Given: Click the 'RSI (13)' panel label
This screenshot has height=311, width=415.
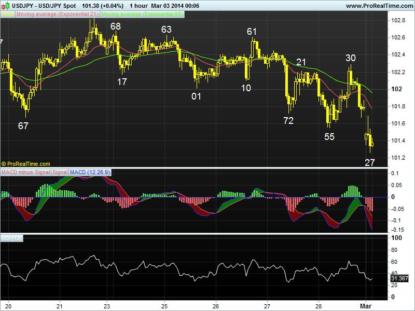Looking at the screenshot, I should 11,238.
